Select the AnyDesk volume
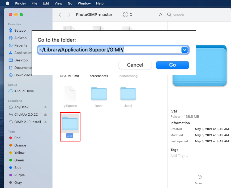Image resolution: width=231 pixels, height=188 pixels. coord(21,107)
